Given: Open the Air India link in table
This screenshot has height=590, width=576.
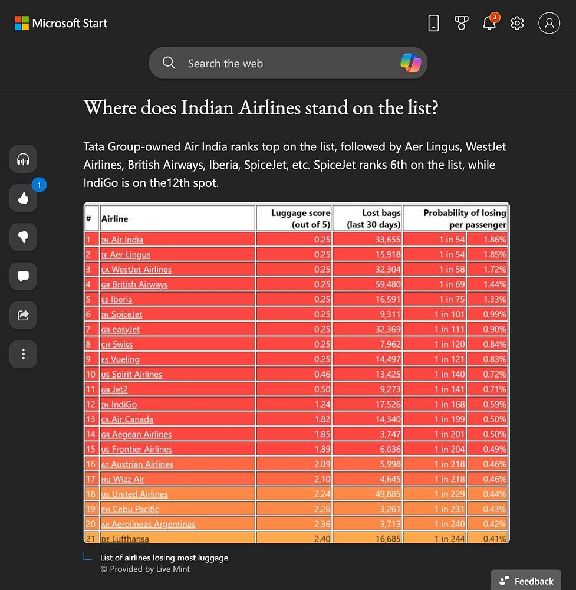Looking at the screenshot, I should tap(122, 240).
